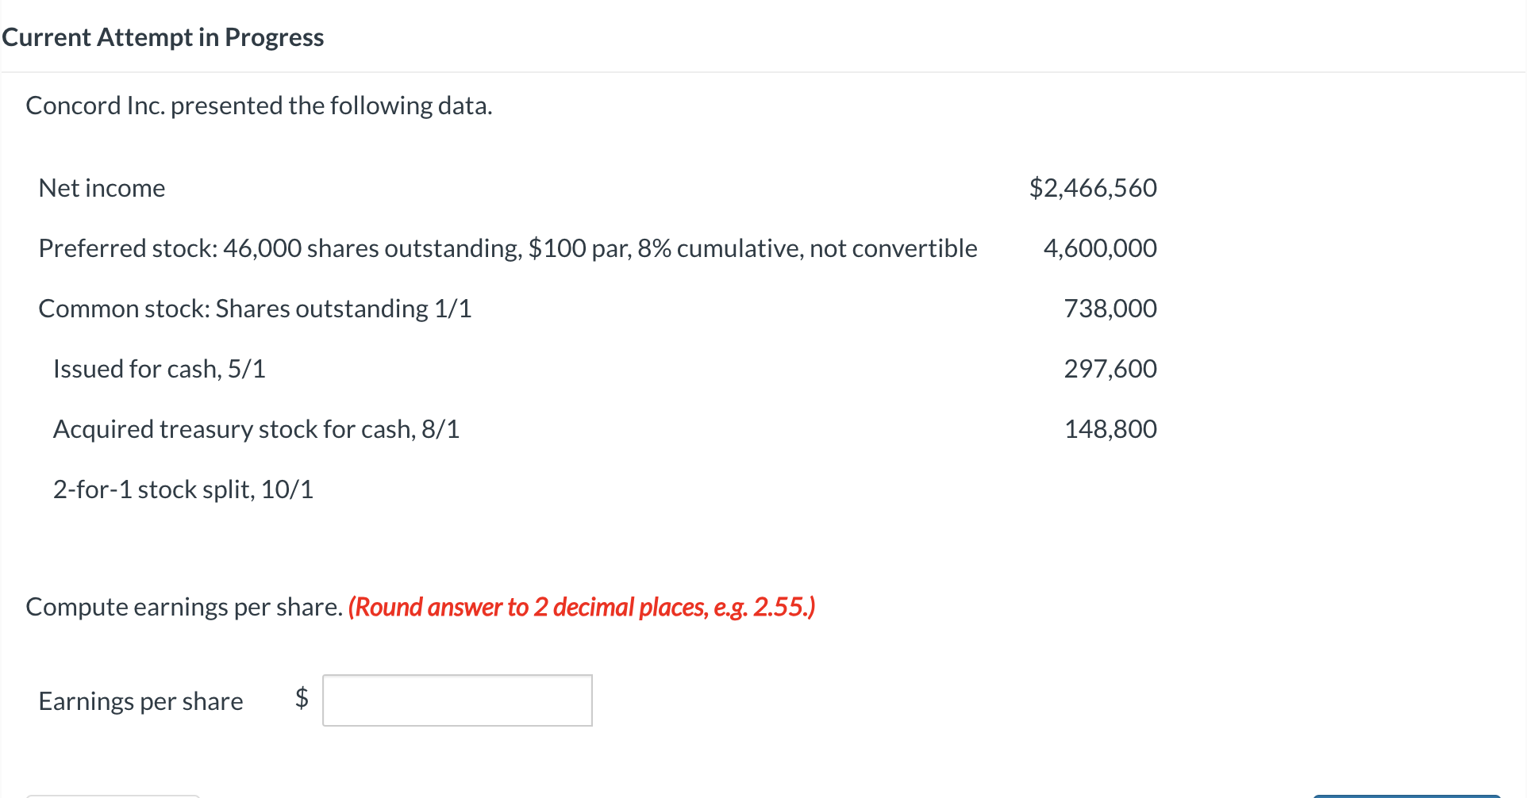Viewport: 1527px width, 798px height.
Task: Select the Preferred stock description line
Action: [x=508, y=247]
